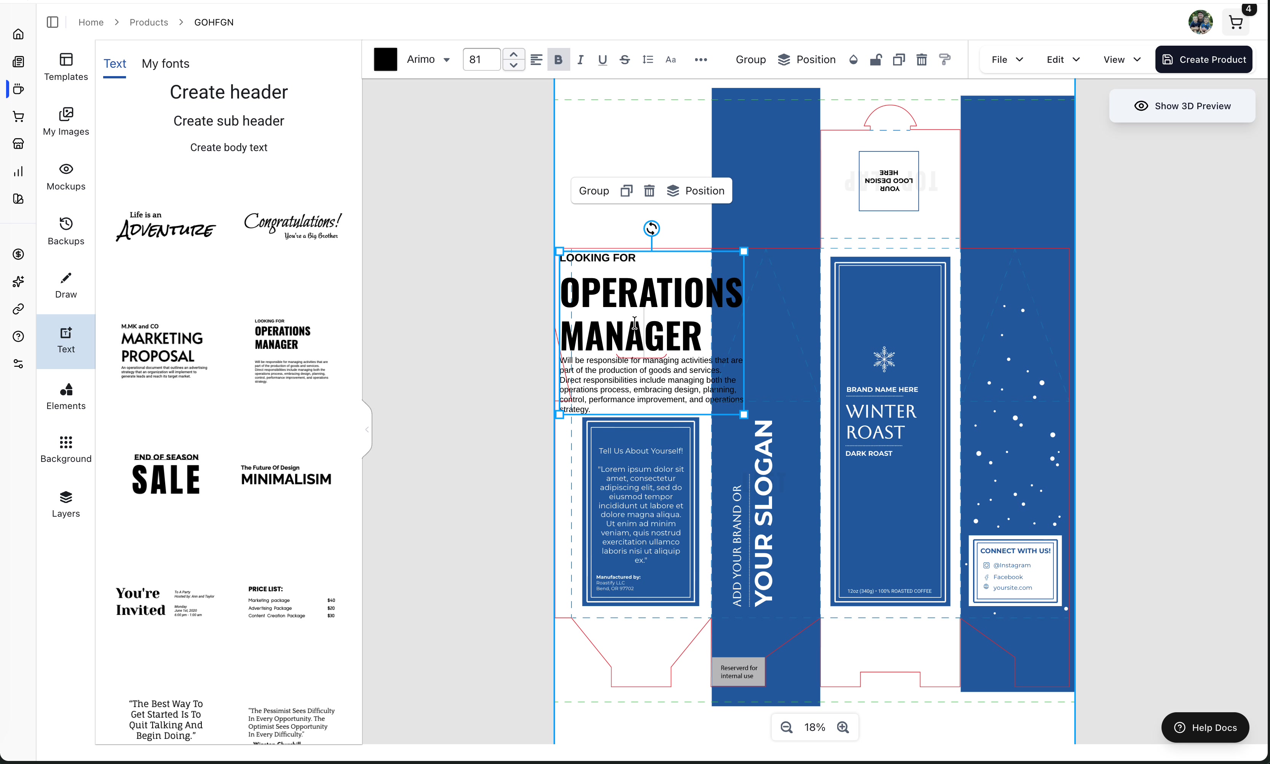Image resolution: width=1270 pixels, height=764 pixels.
Task: Switch to My fonts tab
Action: click(165, 64)
